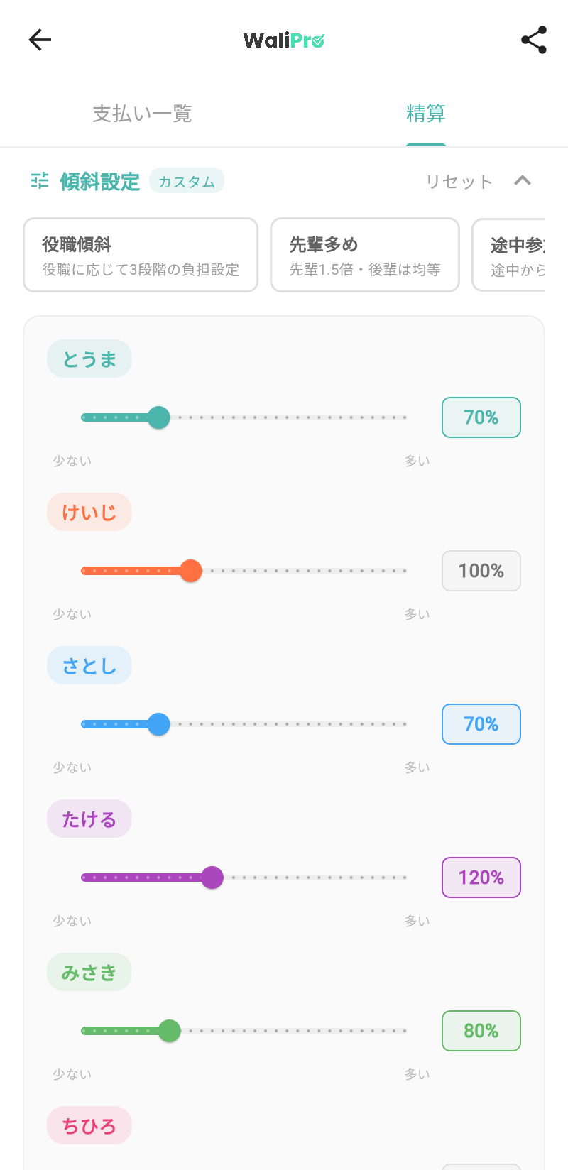Tap the 少ない label under けいじ's slider
This screenshot has height=1170, width=568.
72,614
